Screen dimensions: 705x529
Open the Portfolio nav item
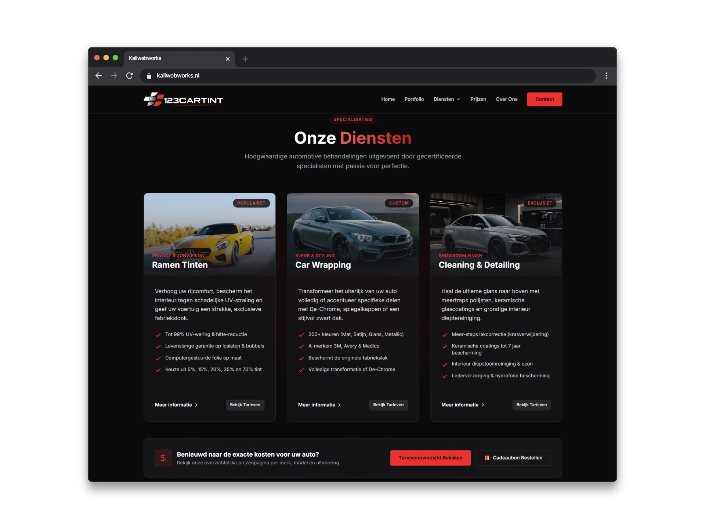click(414, 99)
